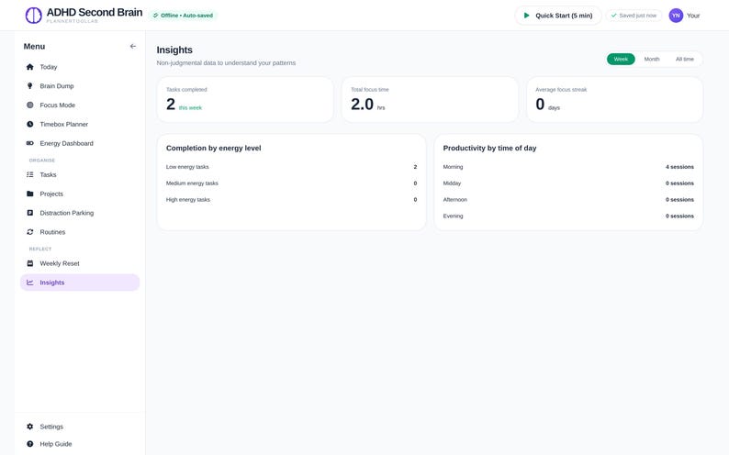This screenshot has height=455, width=729.
Task: Click the Total focus time card
Action: point(430,100)
